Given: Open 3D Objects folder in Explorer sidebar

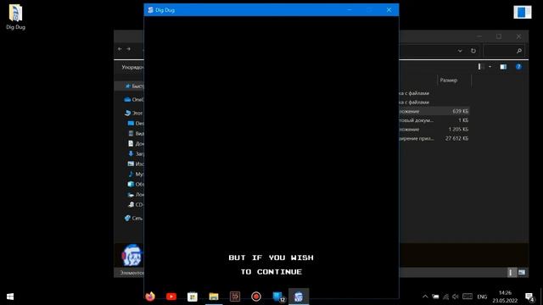Looking at the screenshot, I should click(136, 184).
